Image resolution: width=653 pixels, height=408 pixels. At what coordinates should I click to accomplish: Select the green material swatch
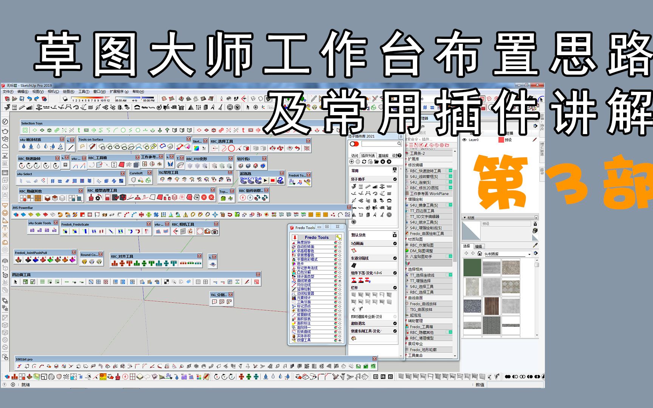472,267
